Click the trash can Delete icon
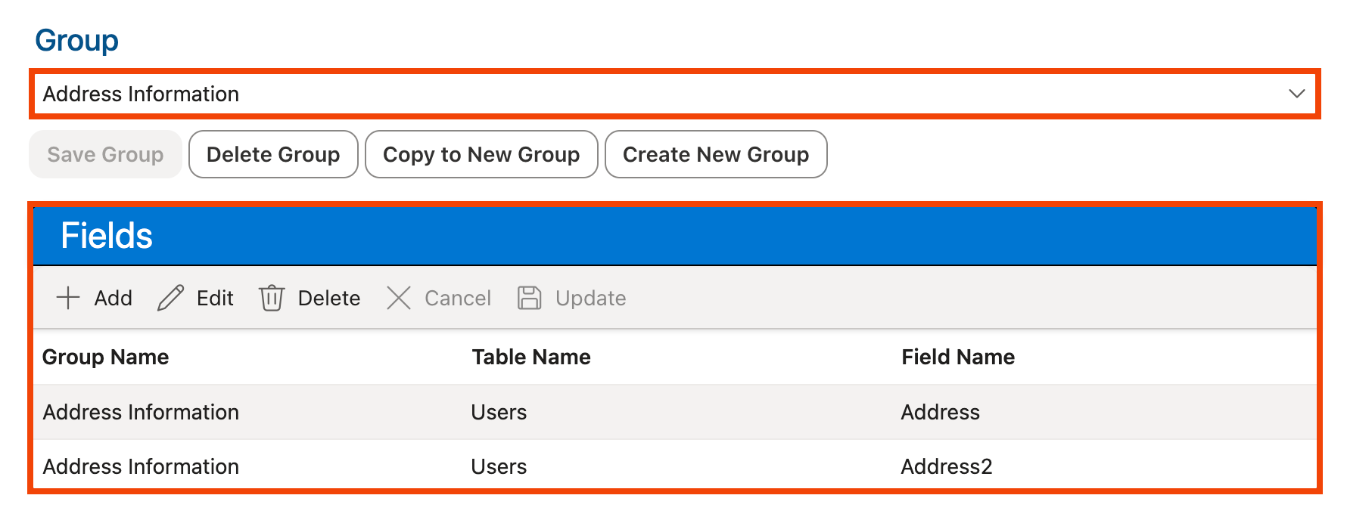The image size is (1347, 520). [272, 298]
